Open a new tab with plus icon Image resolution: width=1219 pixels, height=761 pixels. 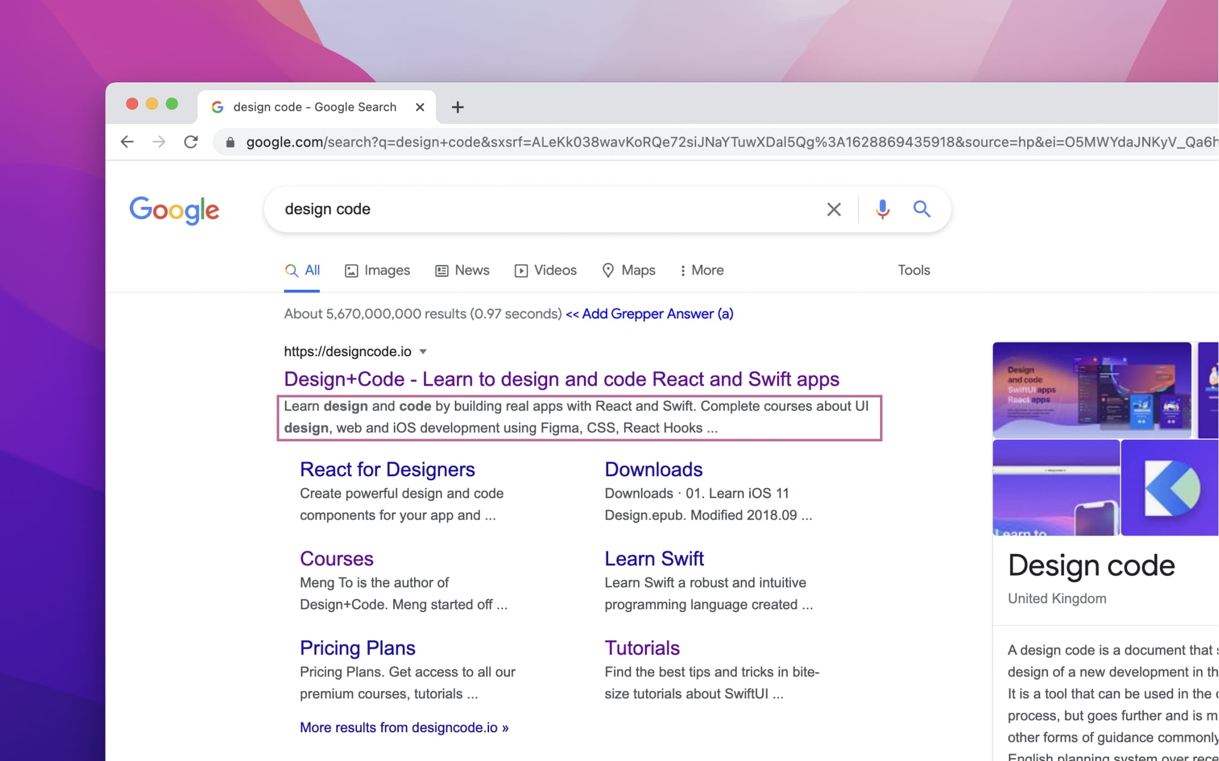coord(457,107)
